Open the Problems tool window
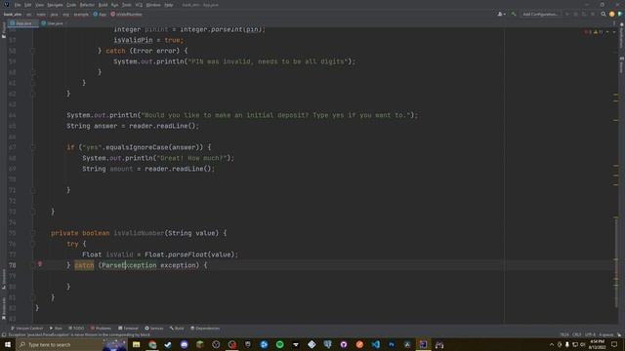Image resolution: width=625 pixels, height=351 pixels. tap(102, 329)
